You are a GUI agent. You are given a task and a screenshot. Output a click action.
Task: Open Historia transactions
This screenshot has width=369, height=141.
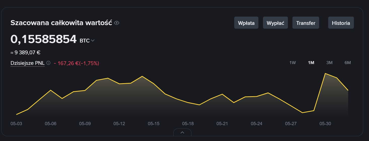[x=341, y=23]
